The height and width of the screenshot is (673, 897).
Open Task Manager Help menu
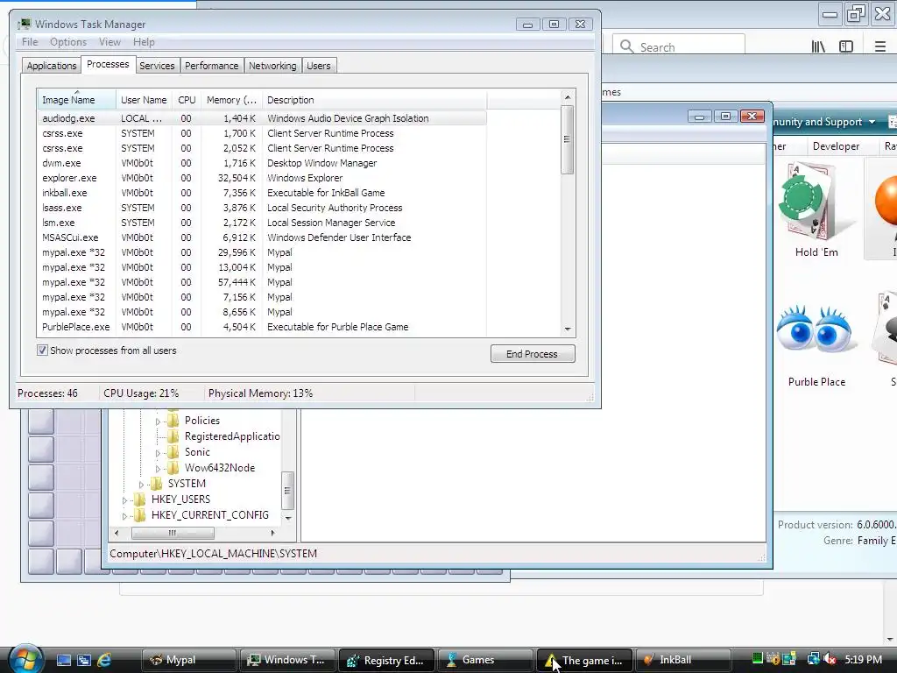pos(144,42)
